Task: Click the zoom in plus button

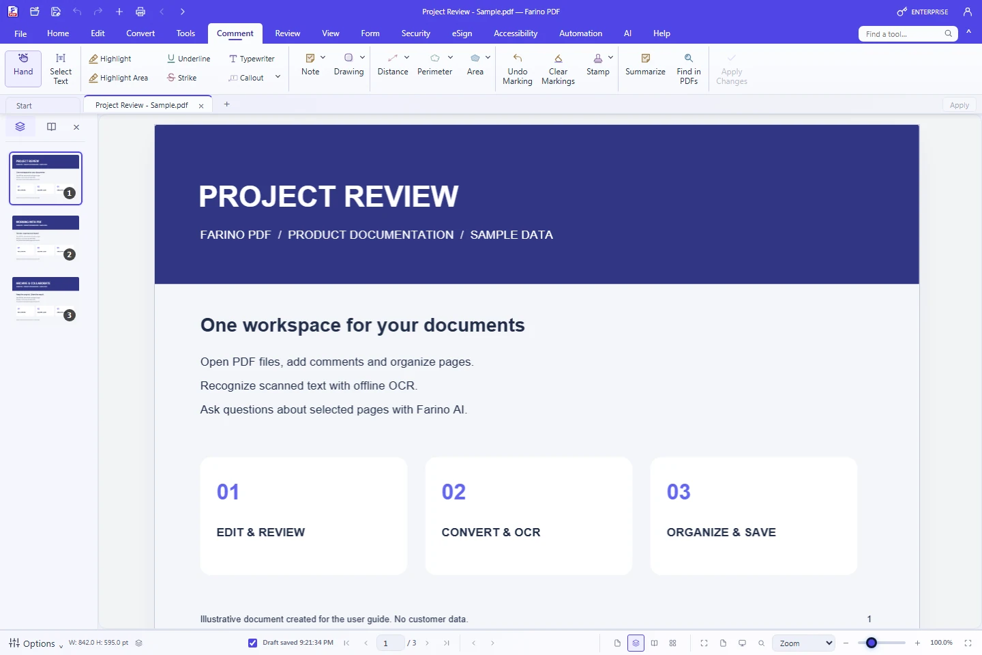Action: click(917, 643)
